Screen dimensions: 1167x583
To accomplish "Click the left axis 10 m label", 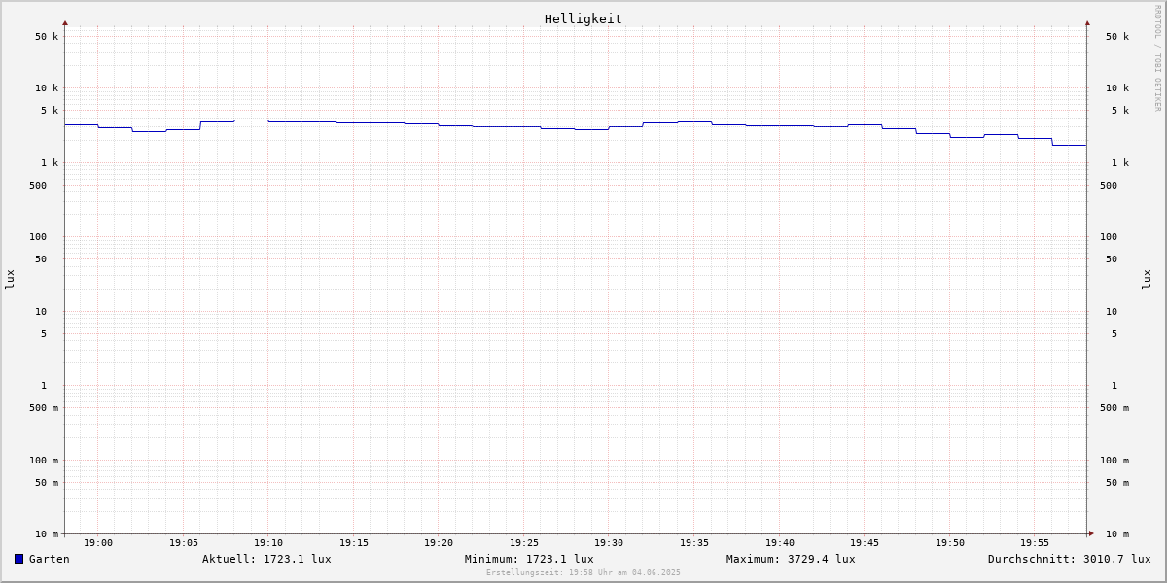I will tap(47, 534).
